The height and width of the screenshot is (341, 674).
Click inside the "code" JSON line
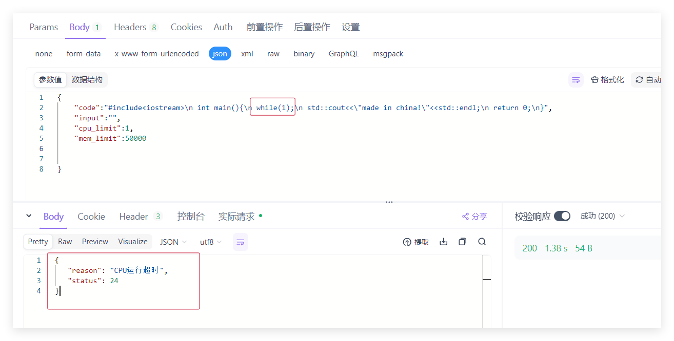click(313, 108)
